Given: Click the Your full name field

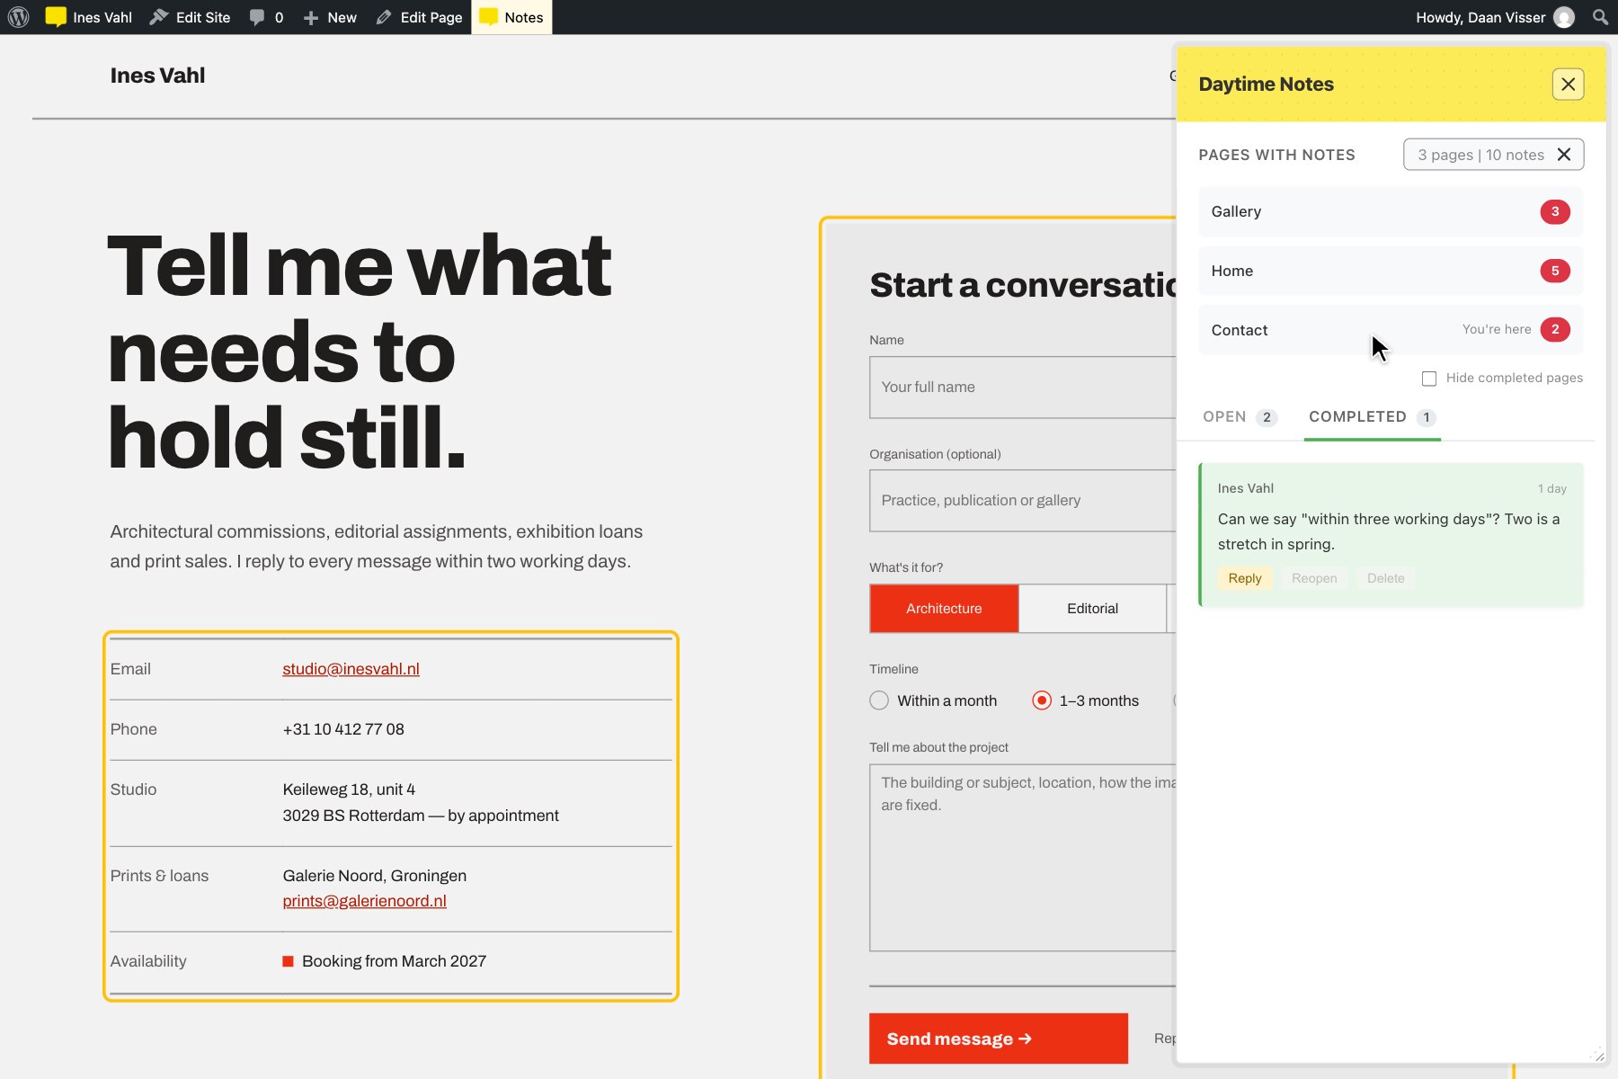Looking at the screenshot, I should pyautogui.click(x=1022, y=388).
